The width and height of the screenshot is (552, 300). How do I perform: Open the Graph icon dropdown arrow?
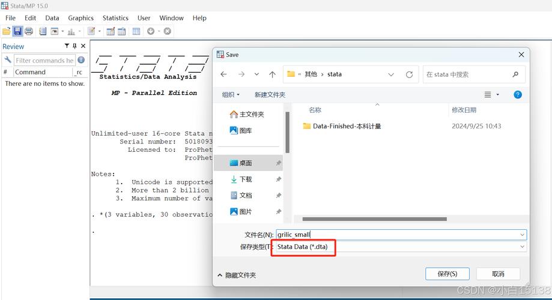(x=79, y=31)
